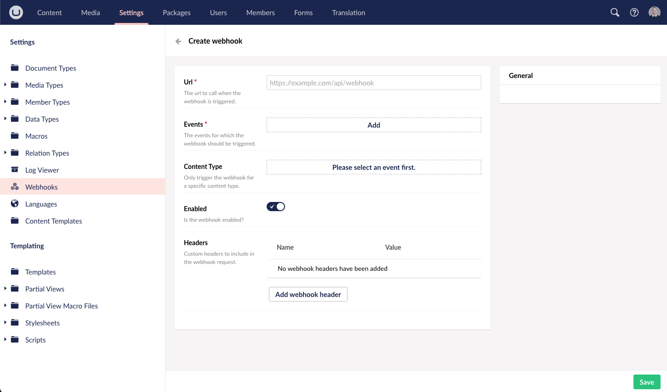Click the back arrow beside Create webhook
Viewport: 667px width, 392px height.
pos(178,41)
